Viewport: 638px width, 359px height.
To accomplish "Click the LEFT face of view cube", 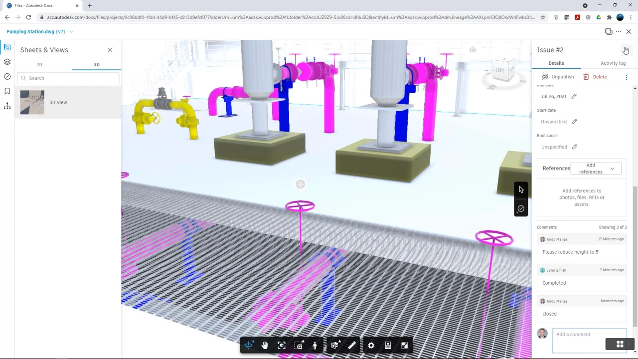I will pos(500,70).
